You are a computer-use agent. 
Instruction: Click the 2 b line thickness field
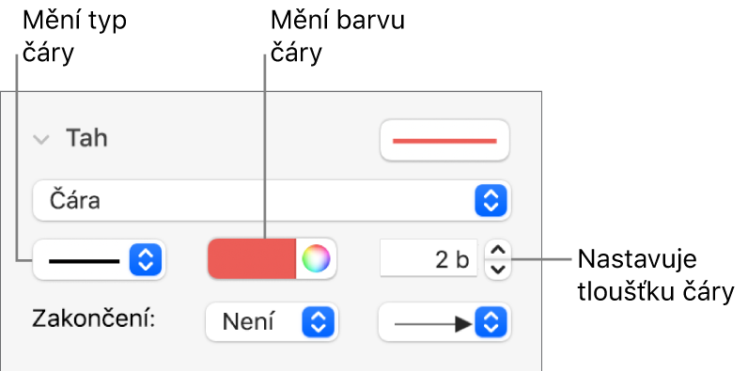pyautogui.click(x=429, y=259)
